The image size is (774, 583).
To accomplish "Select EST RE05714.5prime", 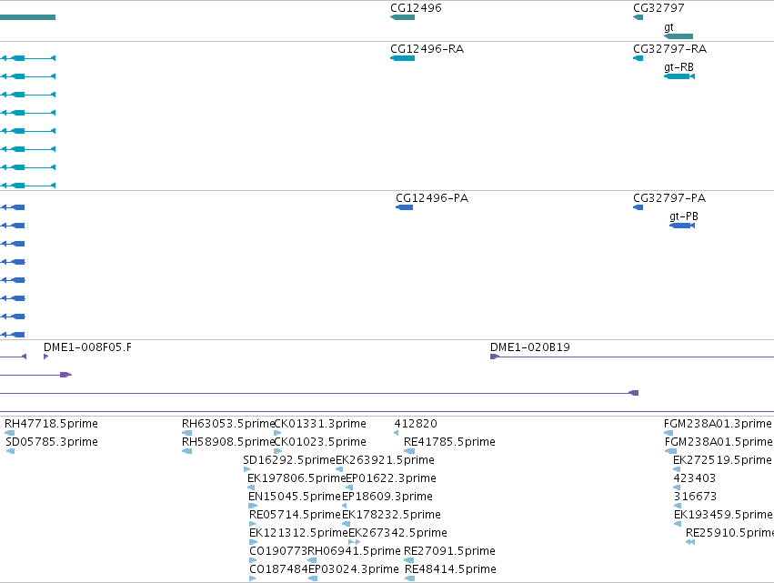I will point(296,515).
